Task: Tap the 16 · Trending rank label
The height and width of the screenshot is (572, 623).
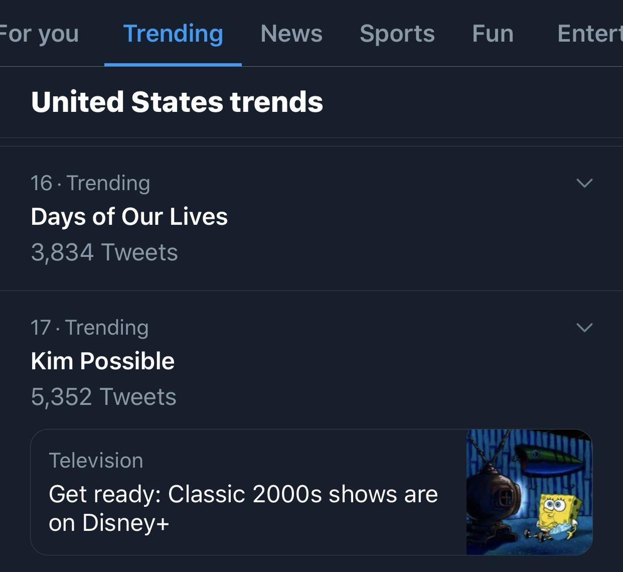Action: click(90, 183)
